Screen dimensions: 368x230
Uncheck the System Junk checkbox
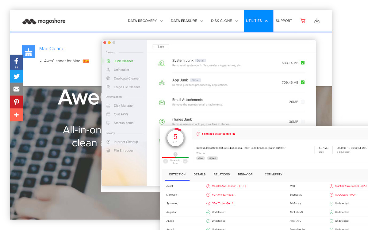[x=303, y=63]
